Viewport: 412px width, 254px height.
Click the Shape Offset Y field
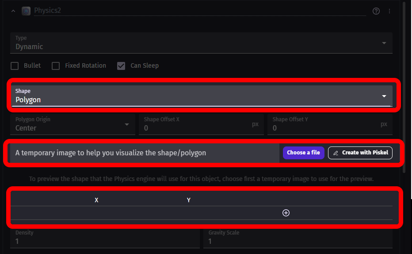coord(330,124)
